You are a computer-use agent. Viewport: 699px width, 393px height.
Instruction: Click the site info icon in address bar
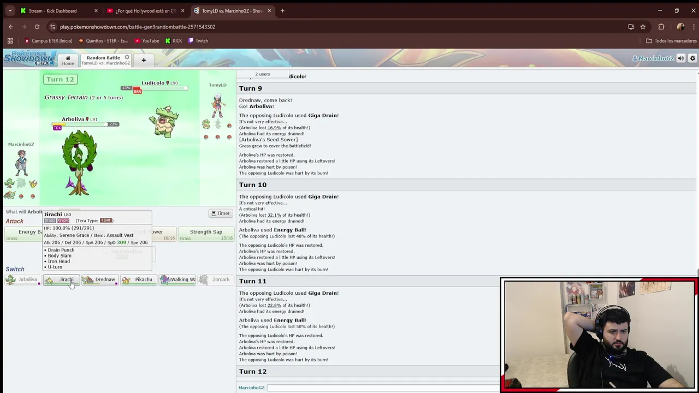(52, 27)
